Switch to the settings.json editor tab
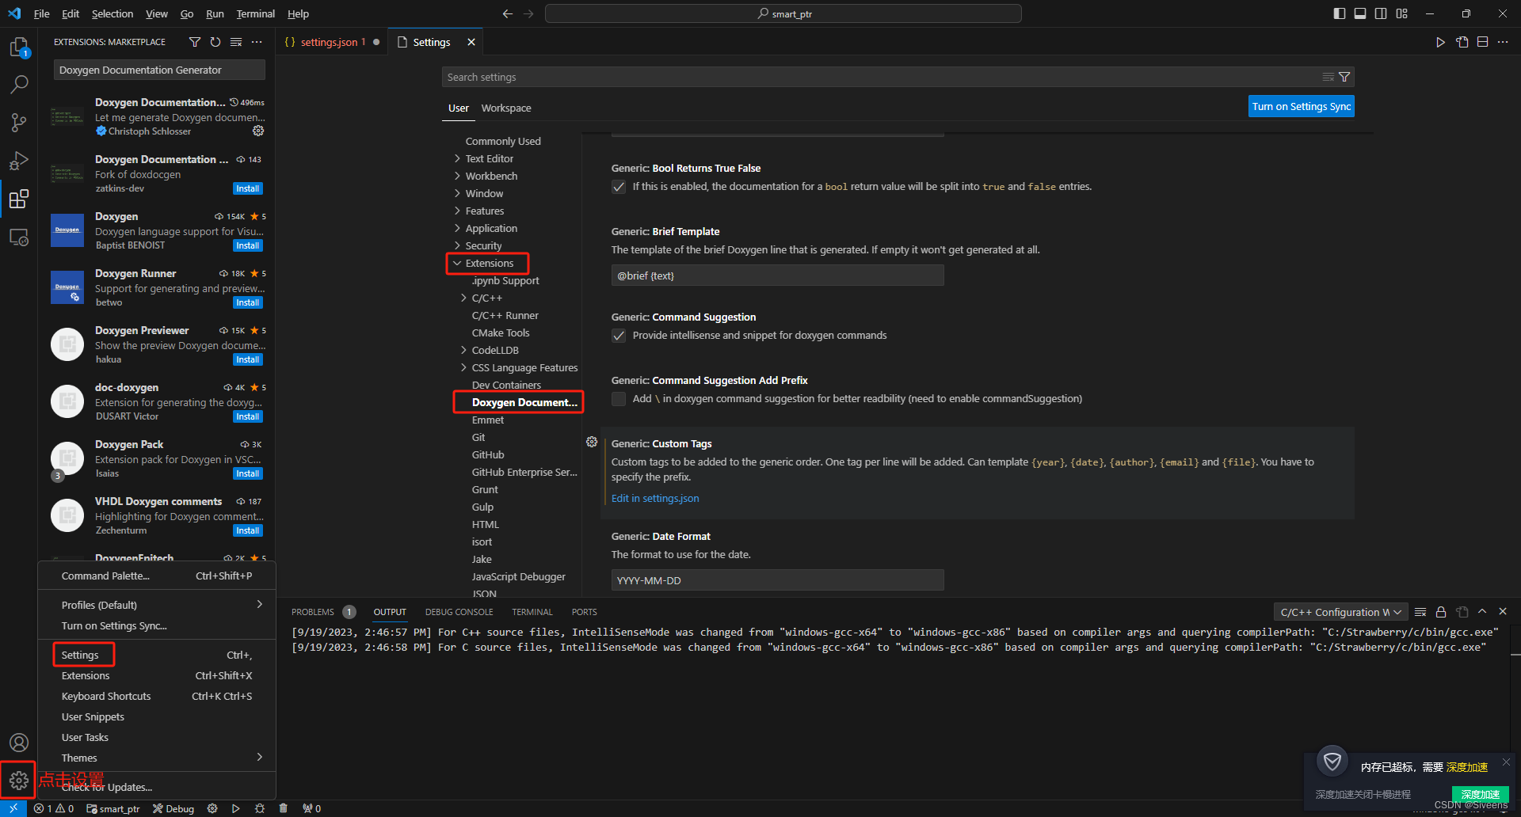Screen dimensions: 1521x817 (x=331, y=42)
